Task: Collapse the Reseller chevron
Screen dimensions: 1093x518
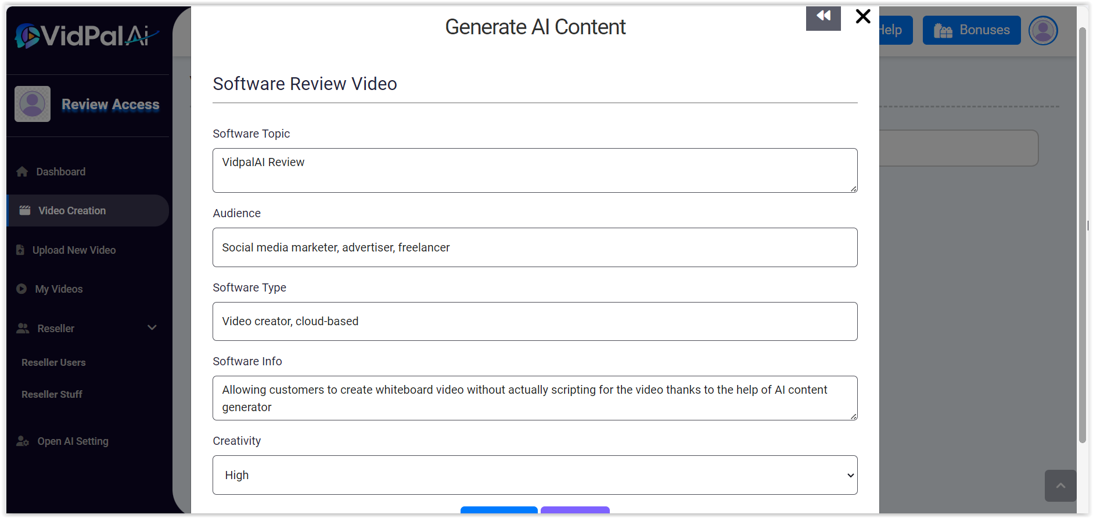Action: [x=152, y=328]
